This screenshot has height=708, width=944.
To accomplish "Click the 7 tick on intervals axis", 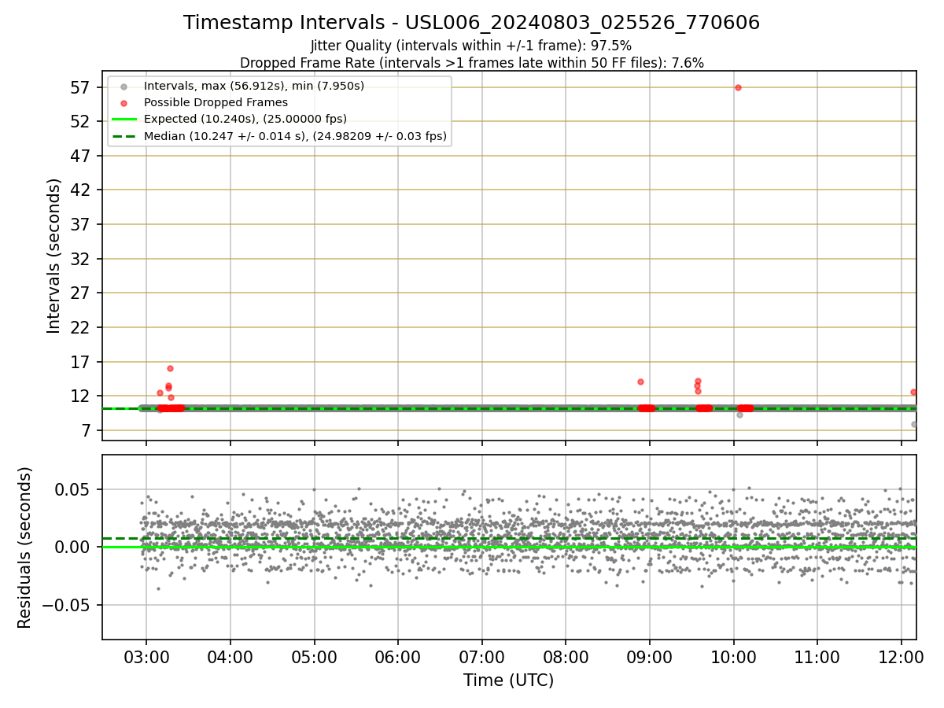I will [x=87, y=430].
